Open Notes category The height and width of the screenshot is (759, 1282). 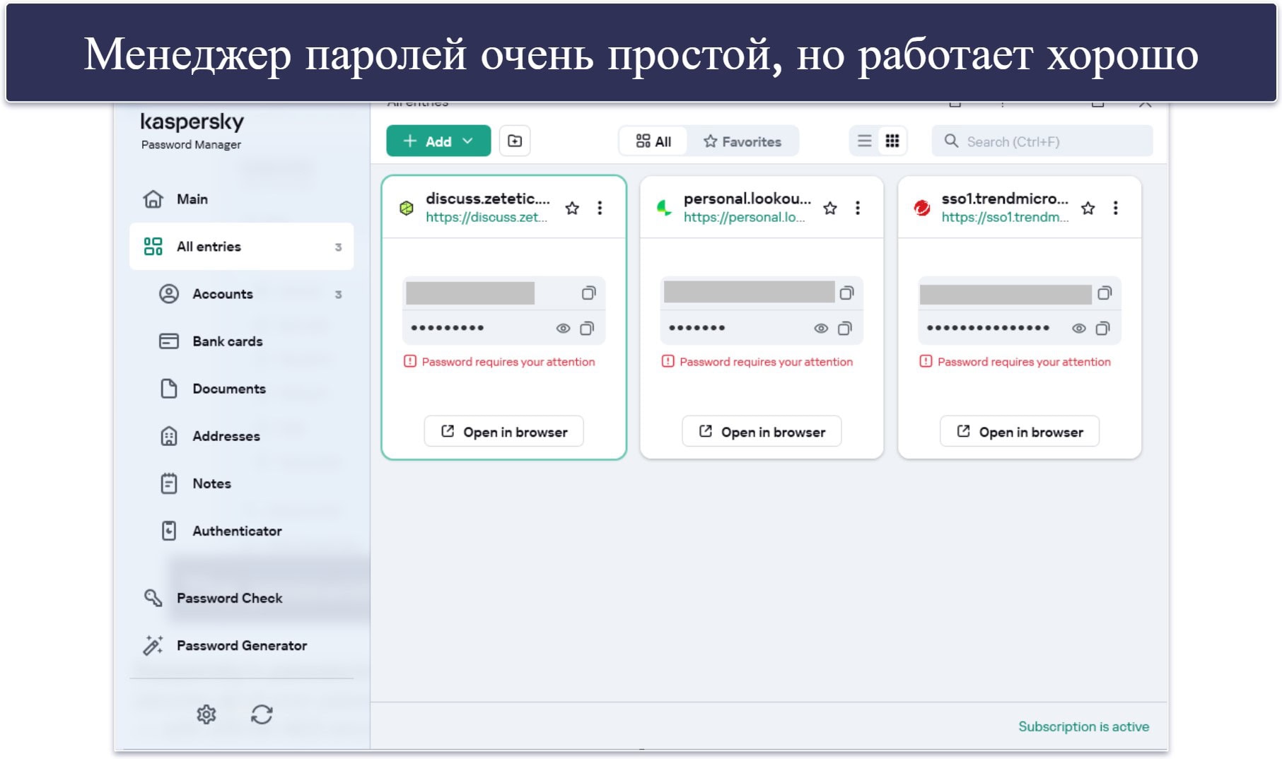click(x=240, y=483)
